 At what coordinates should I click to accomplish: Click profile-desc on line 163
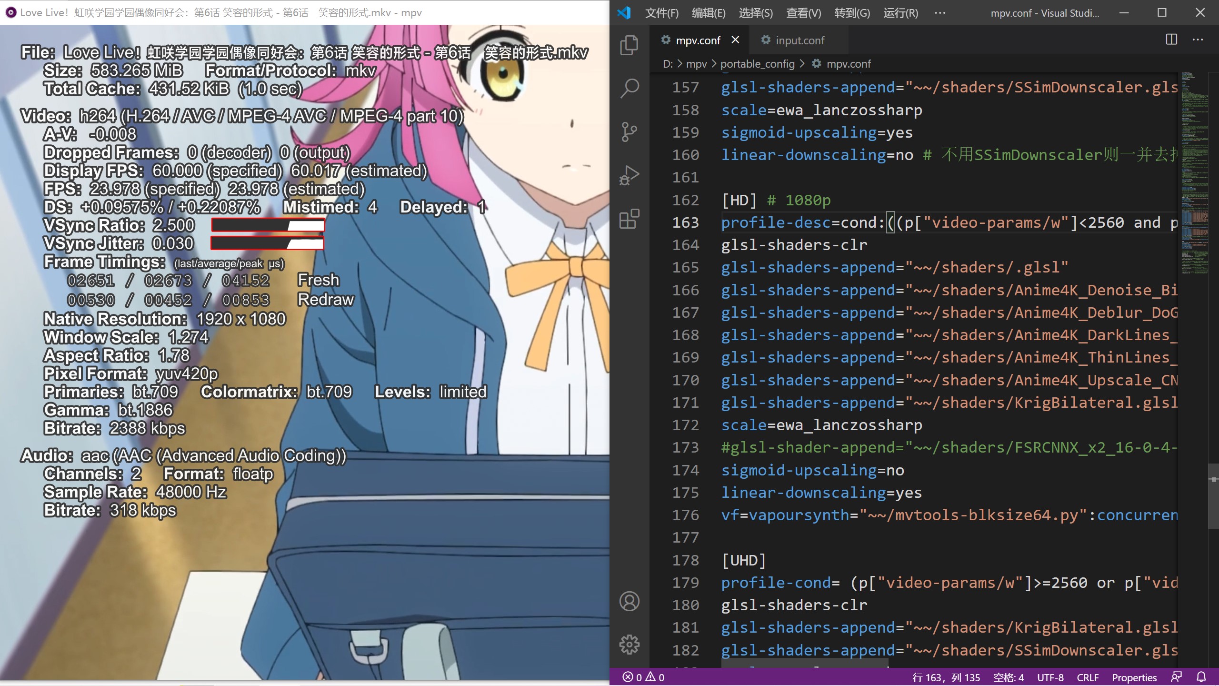pyautogui.click(x=776, y=222)
